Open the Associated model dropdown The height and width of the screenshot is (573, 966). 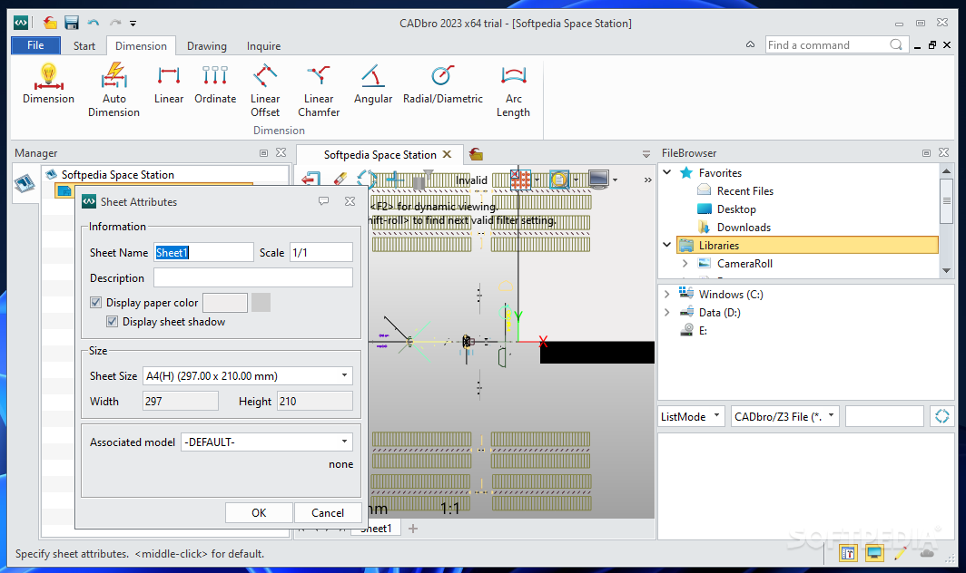pos(344,442)
